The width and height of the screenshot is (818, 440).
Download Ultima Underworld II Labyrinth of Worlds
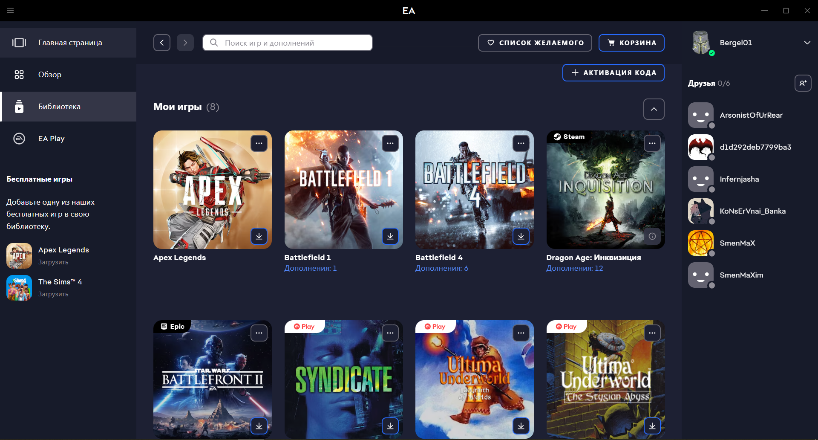coord(521,426)
